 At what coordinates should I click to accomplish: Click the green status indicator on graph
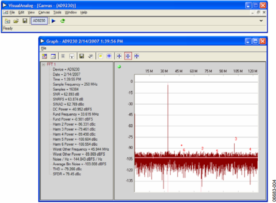click(x=119, y=67)
